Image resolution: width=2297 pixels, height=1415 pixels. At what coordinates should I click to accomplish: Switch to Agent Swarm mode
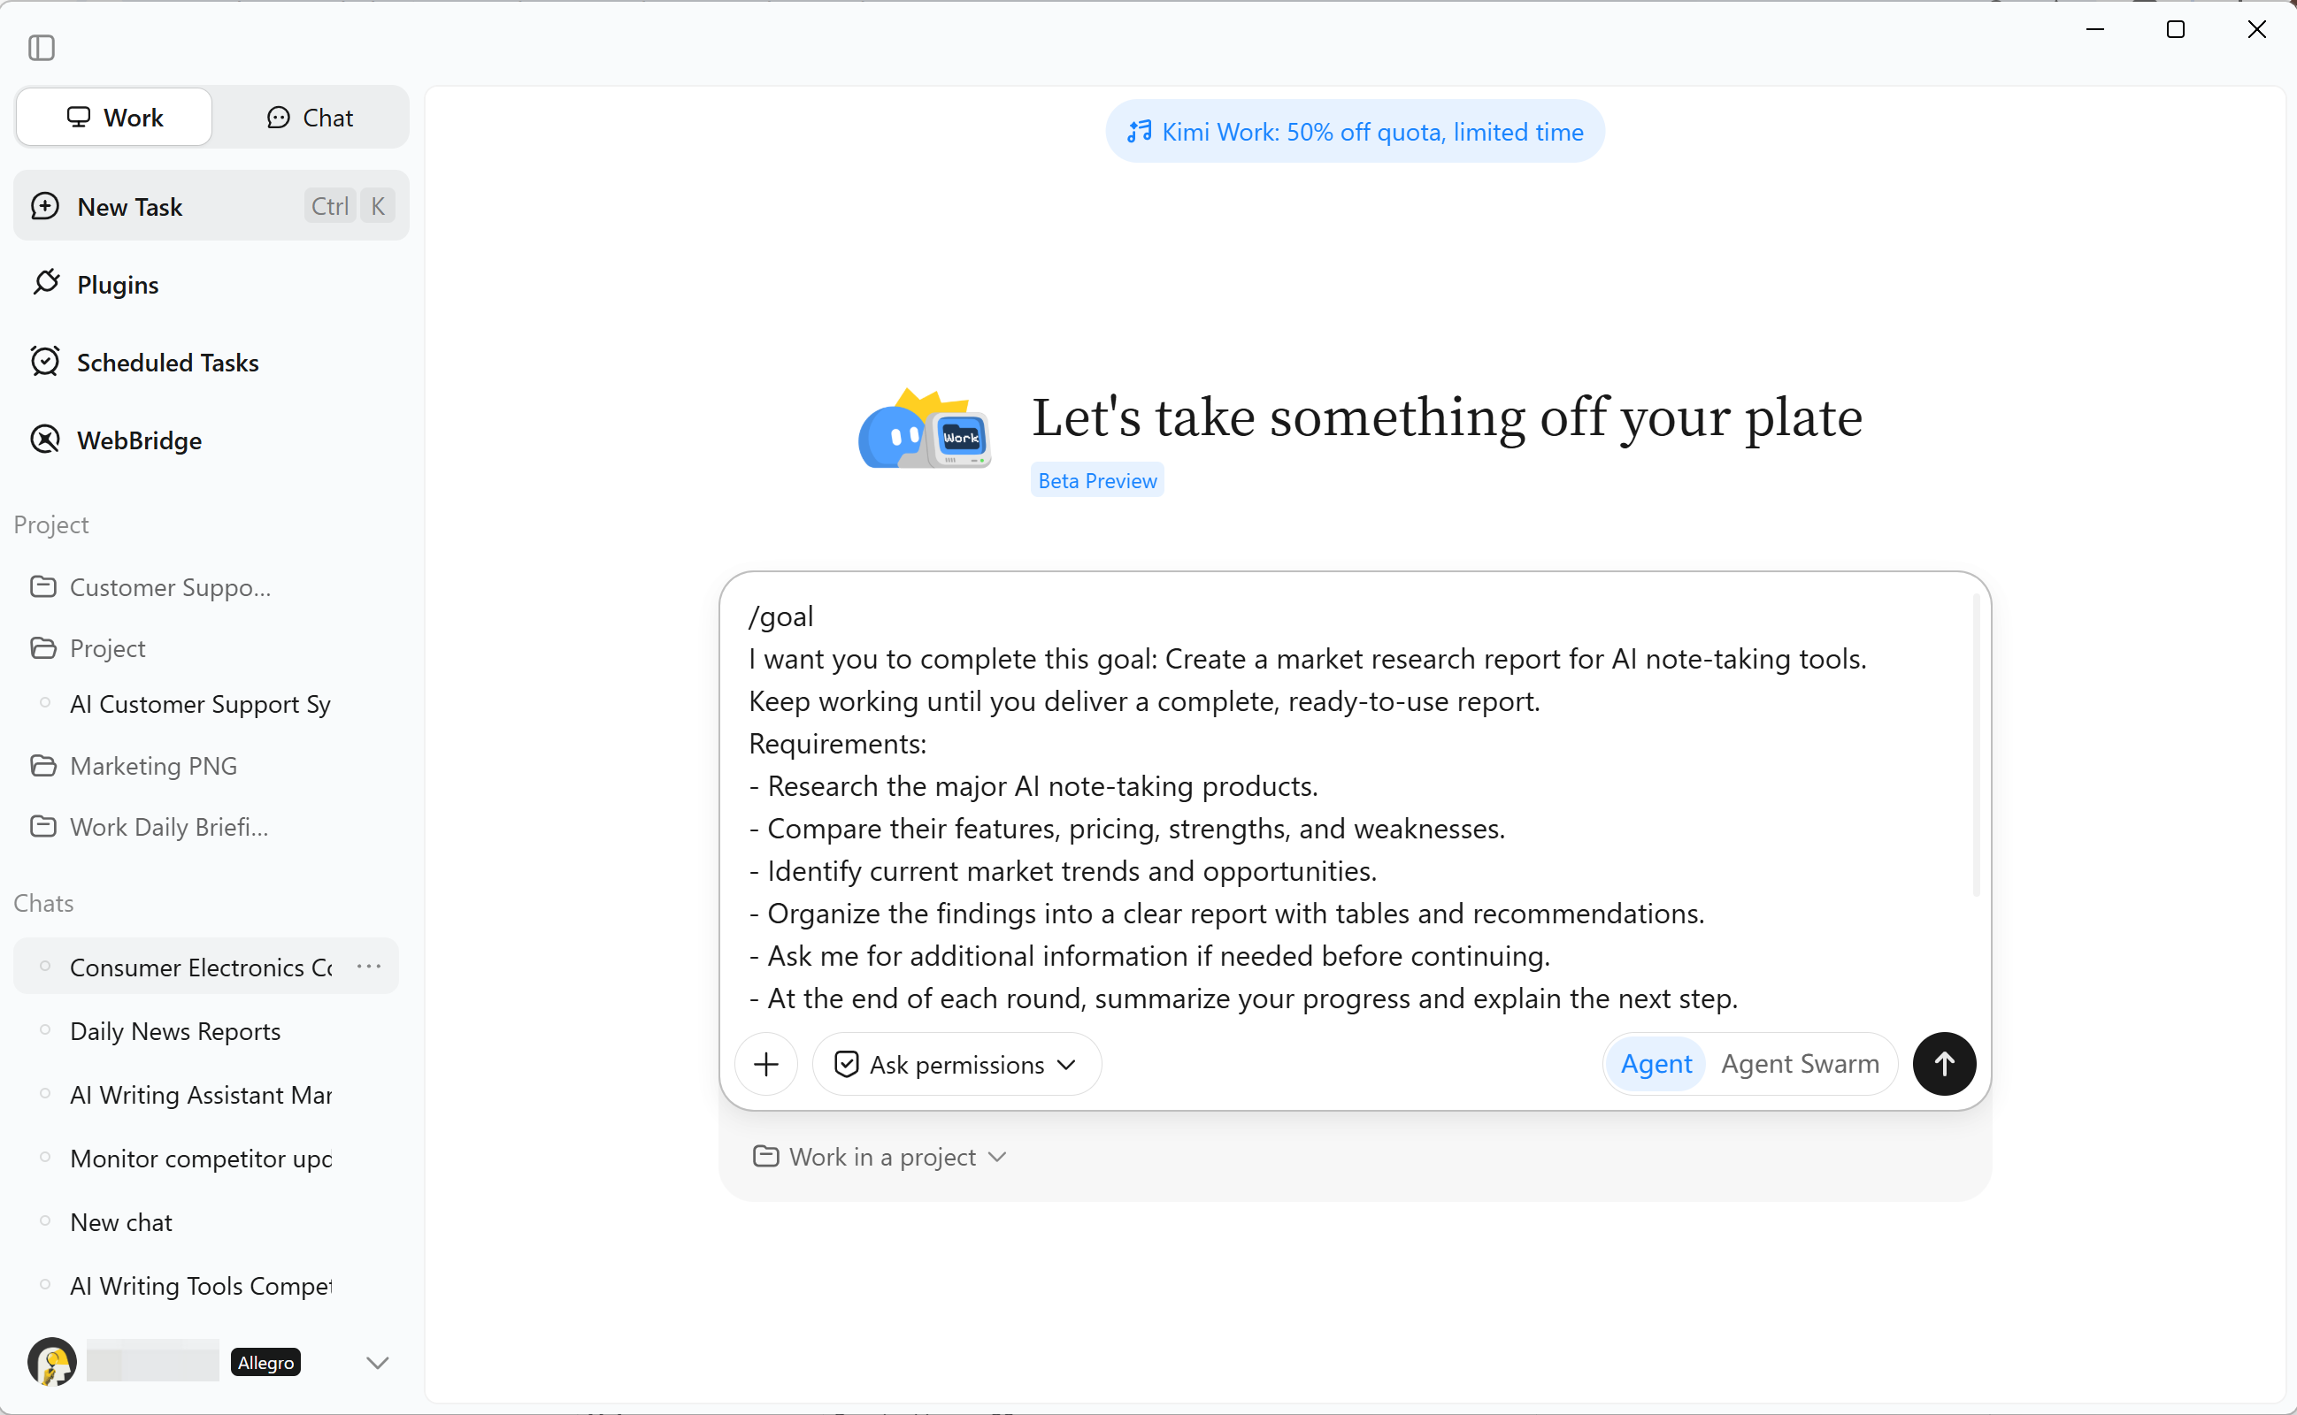click(1799, 1064)
